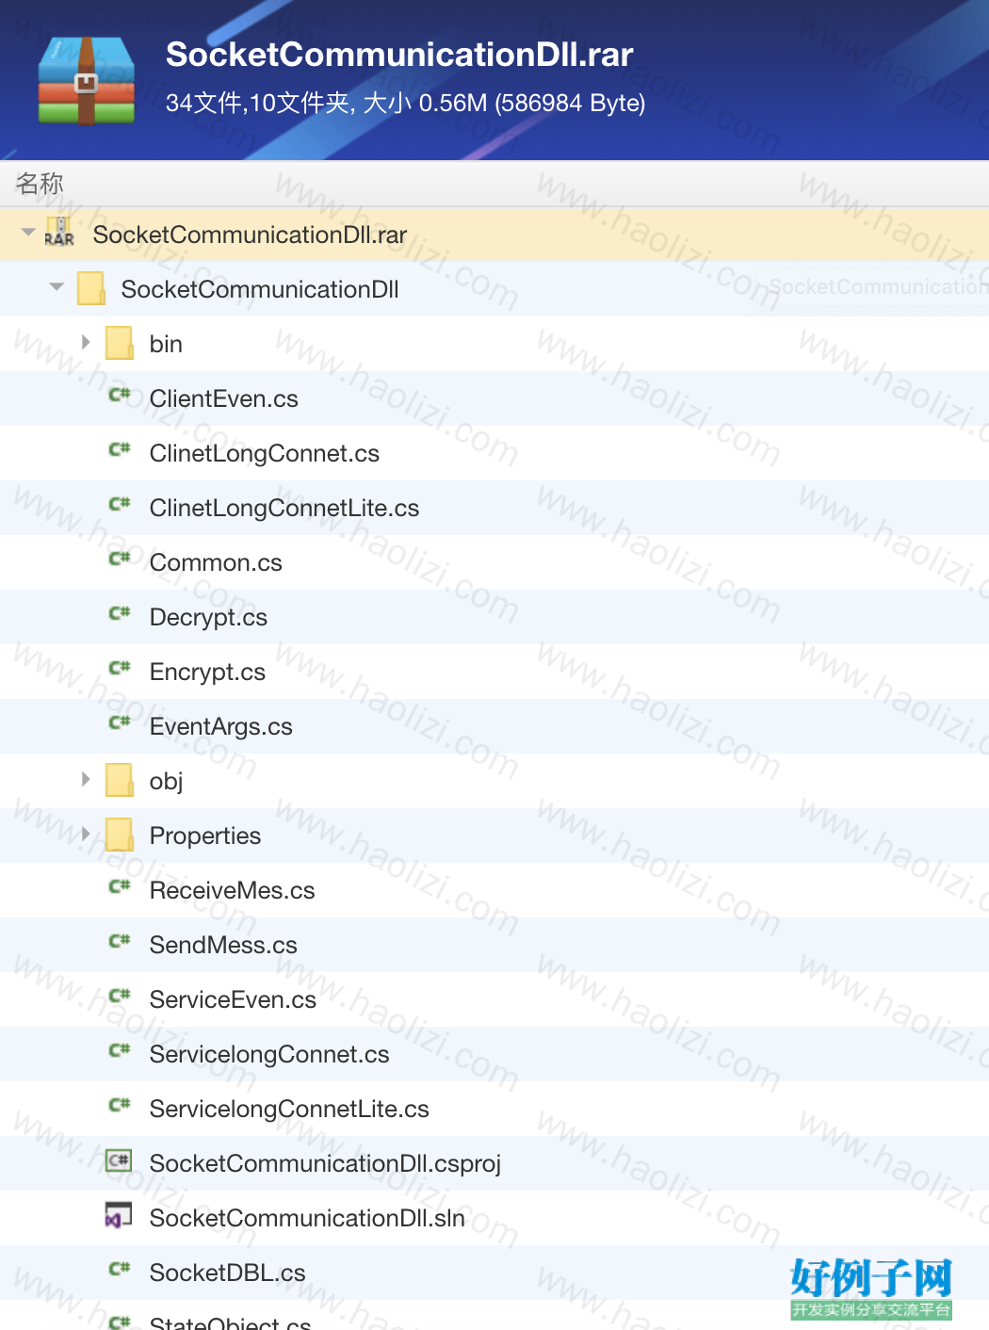This screenshot has width=989, height=1330.
Task: Select the SendMess.cs file name
Action: 223,945
